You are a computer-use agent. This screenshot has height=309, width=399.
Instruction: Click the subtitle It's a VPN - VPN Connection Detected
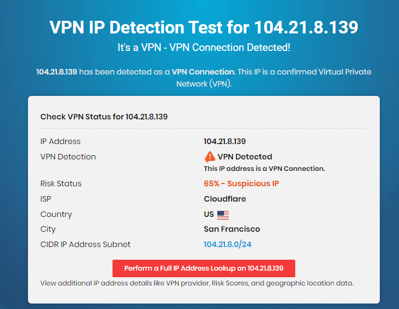pos(204,47)
